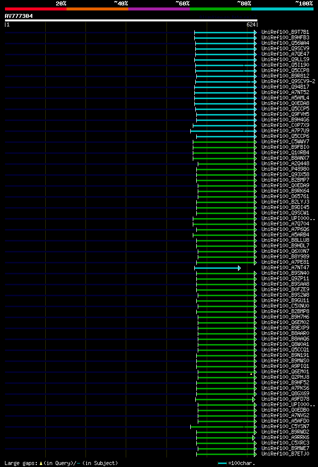Image resolution: width=318 pixels, height=467 pixels.
Task: Click the yellow gap marker on Q6EM01 bar
Action: [x=251, y=373]
